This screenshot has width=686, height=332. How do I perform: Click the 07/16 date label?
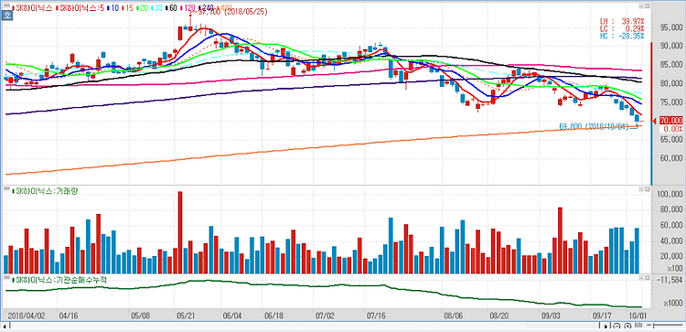click(376, 315)
